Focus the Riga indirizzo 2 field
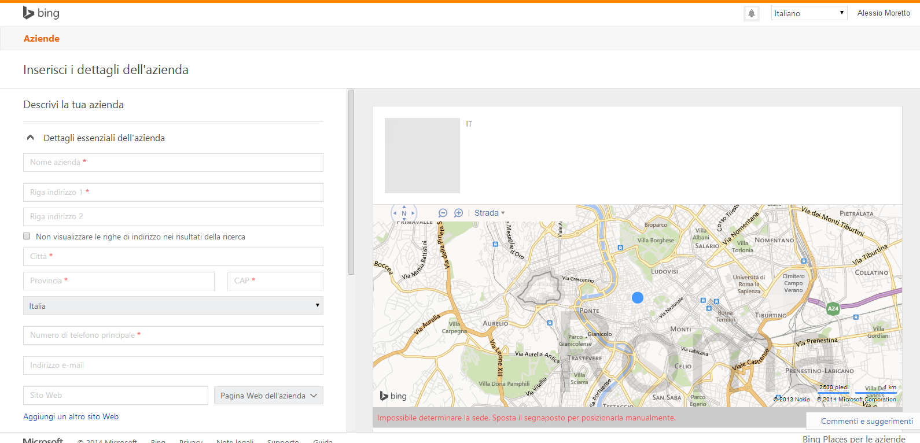Screen dimensions: 920x443 [173, 217]
